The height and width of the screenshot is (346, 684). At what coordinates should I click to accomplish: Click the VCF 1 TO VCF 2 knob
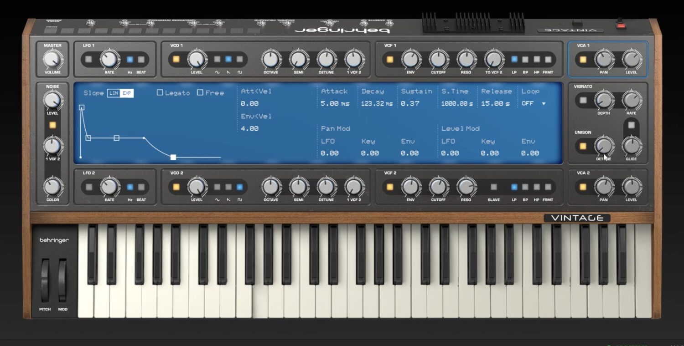pos(494,59)
